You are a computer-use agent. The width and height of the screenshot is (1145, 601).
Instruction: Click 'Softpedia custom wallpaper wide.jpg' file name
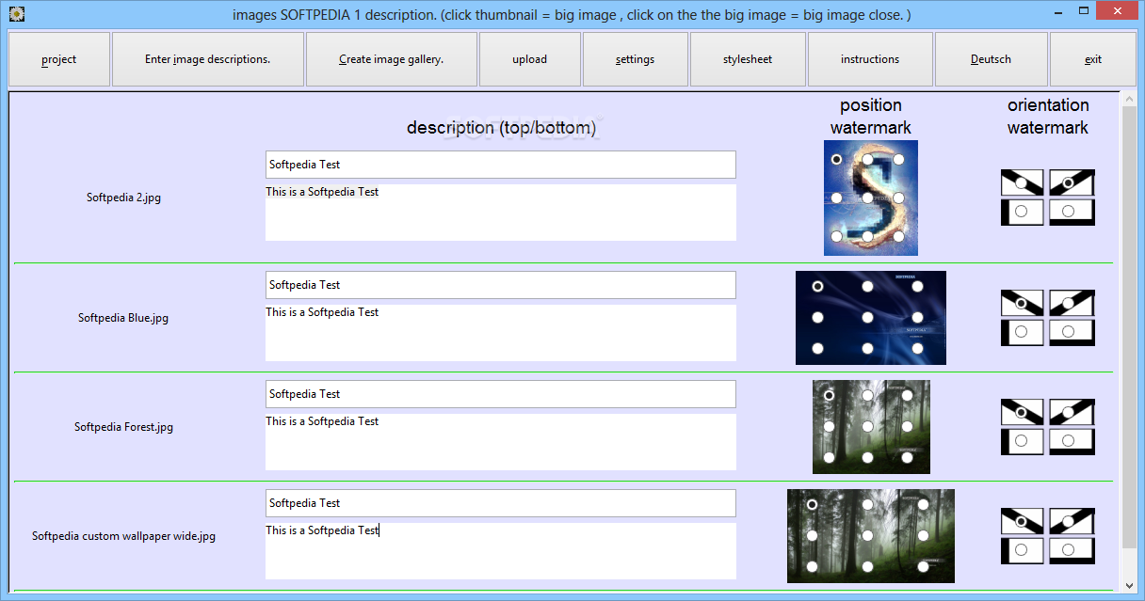click(123, 536)
